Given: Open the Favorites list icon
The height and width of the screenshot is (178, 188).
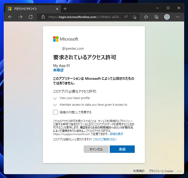Looking at the screenshot, I should coord(146,17).
